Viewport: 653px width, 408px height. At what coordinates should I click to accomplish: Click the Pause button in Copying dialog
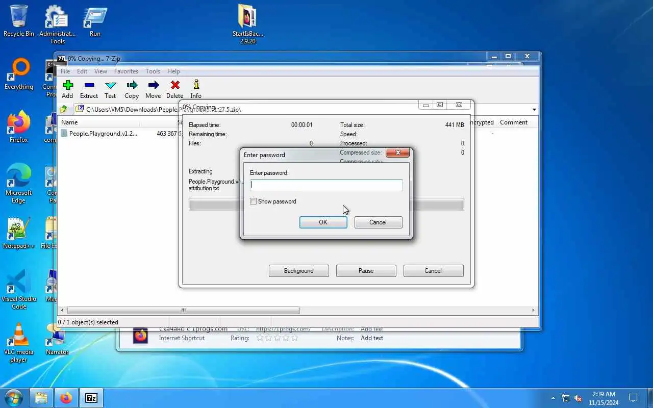click(x=366, y=271)
